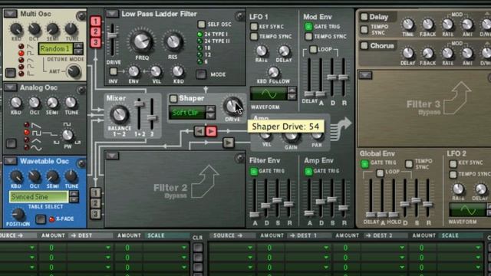Toggle Amp Env GATE TRIG
This screenshot has width=491, height=276.
click(x=308, y=171)
